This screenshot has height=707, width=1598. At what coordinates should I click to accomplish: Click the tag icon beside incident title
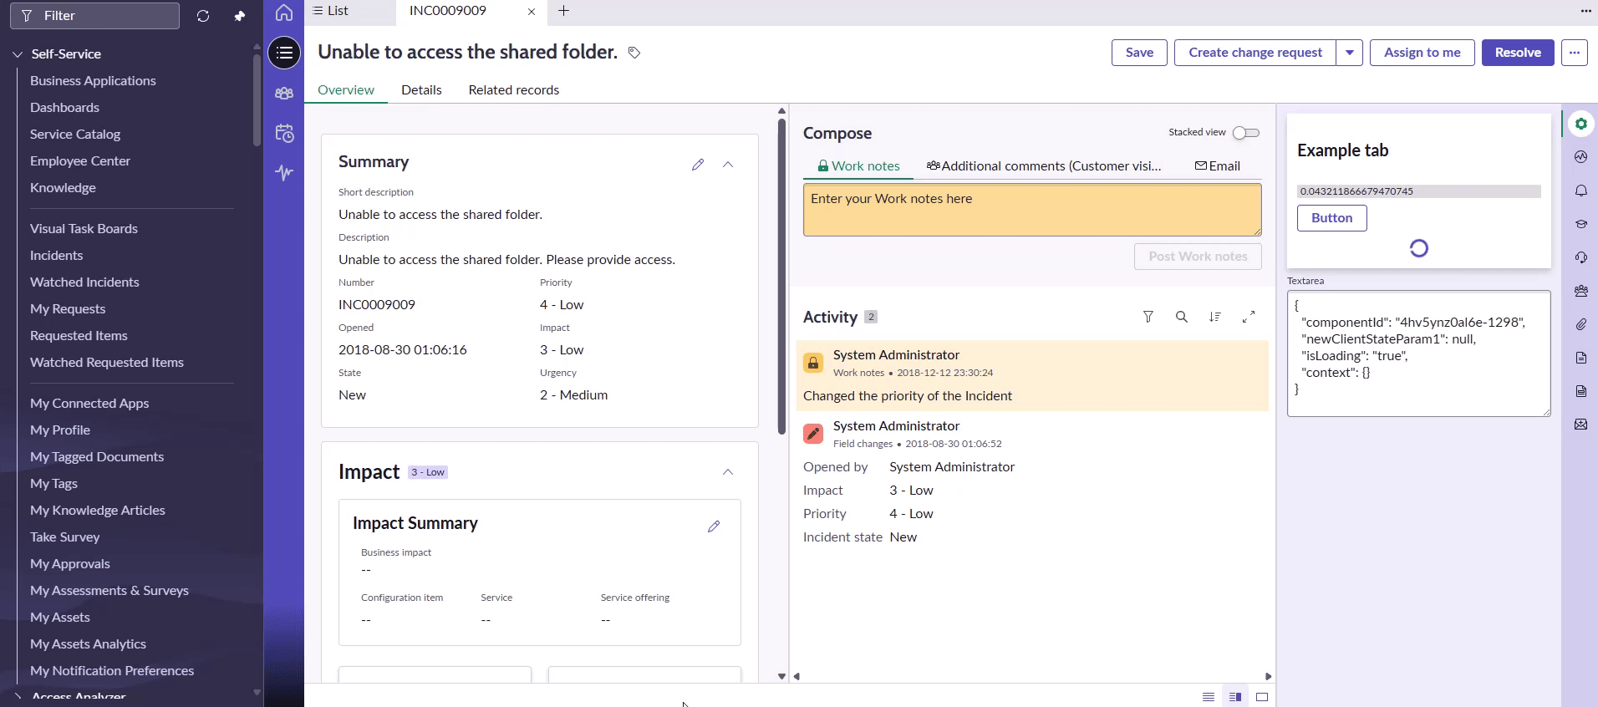tap(634, 53)
